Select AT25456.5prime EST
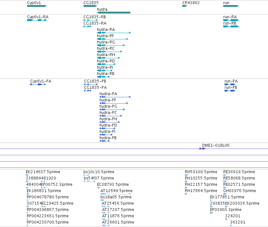This screenshot has height=227, width=268. 105,207
